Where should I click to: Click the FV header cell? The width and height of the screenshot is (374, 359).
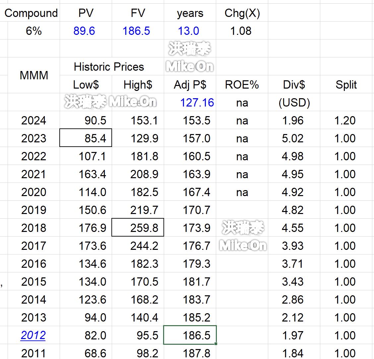click(138, 13)
